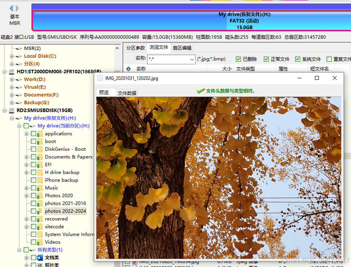This screenshot has width=351, height=267.
Task: Switch to the 分区参数 tab
Action: pyautogui.click(x=135, y=48)
